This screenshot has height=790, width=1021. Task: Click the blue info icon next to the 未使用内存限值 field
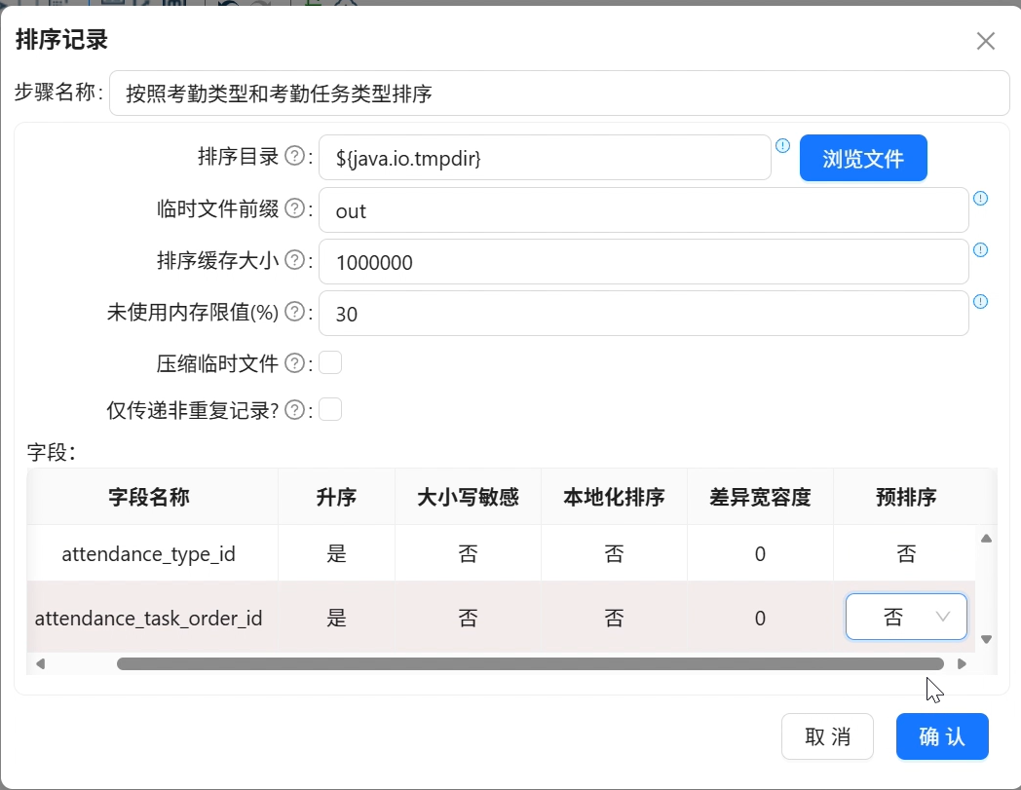point(981,302)
